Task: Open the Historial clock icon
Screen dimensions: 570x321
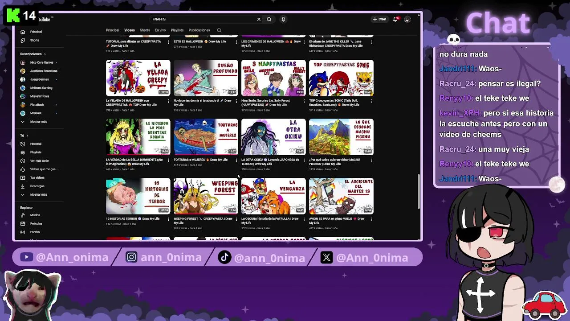Action: pos(23,144)
